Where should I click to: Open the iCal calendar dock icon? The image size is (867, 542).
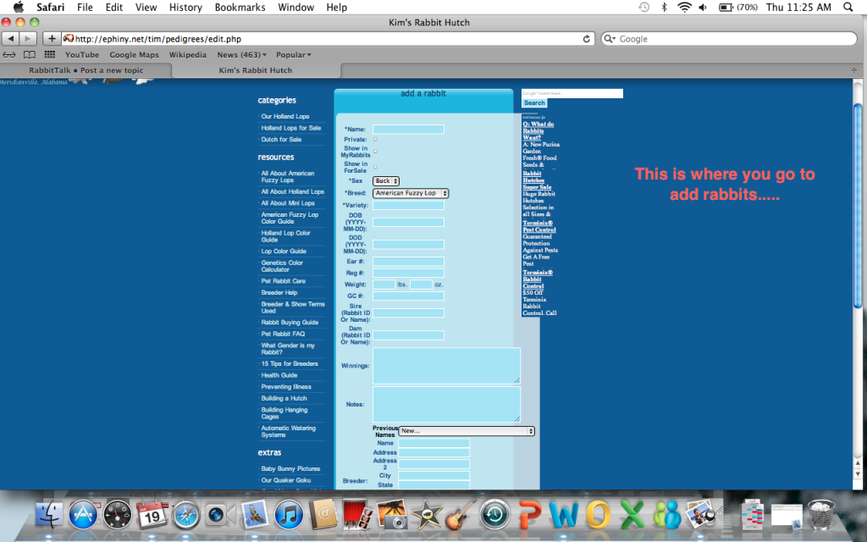click(x=152, y=515)
